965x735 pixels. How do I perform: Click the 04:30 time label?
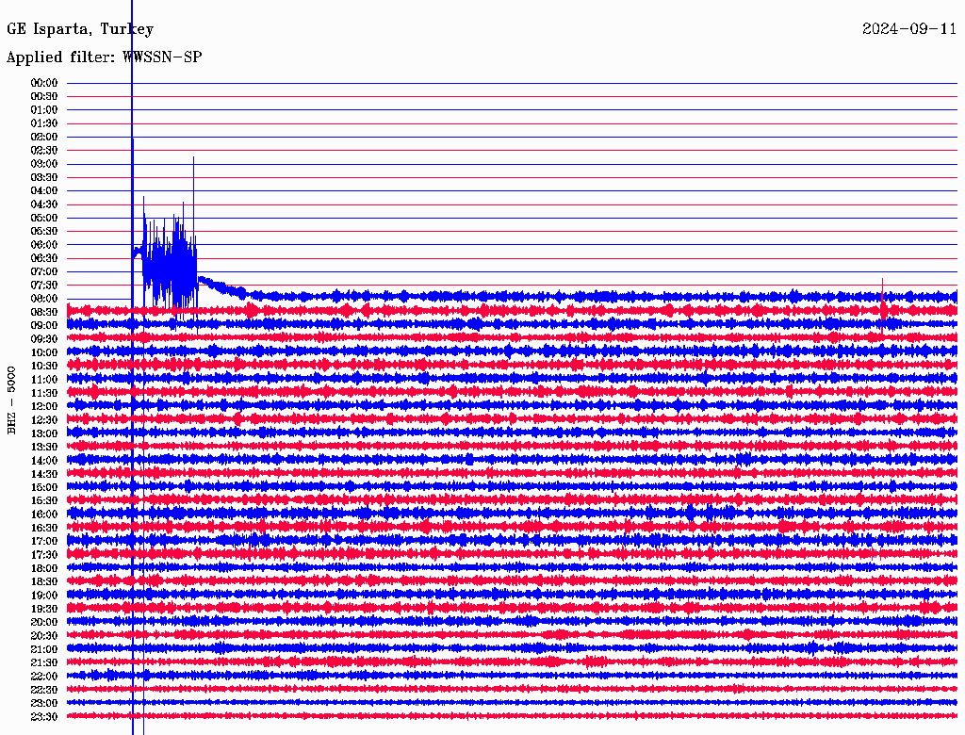coord(44,204)
